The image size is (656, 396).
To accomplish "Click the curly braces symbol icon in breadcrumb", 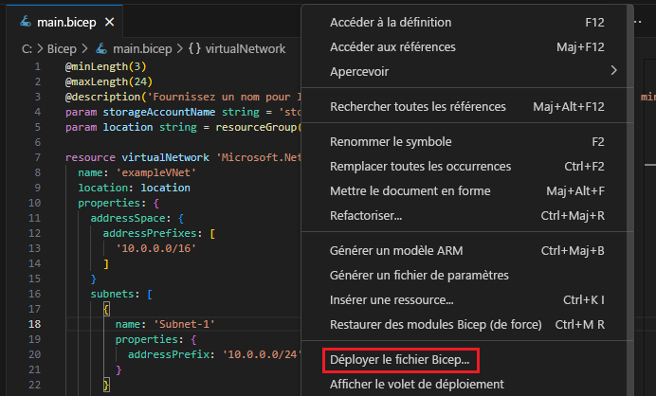I will [194, 49].
